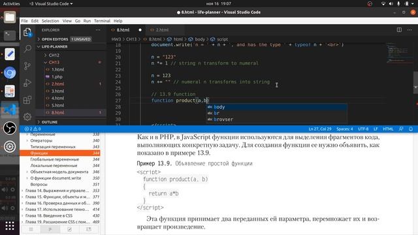
Task: Open the network indicator in top bar
Action: click(383, 4)
